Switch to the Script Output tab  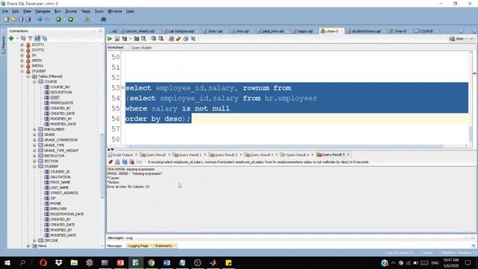(x=120, y=155)
